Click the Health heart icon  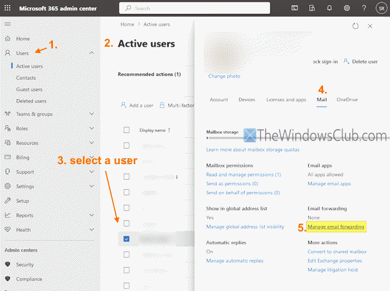[8, 229]
